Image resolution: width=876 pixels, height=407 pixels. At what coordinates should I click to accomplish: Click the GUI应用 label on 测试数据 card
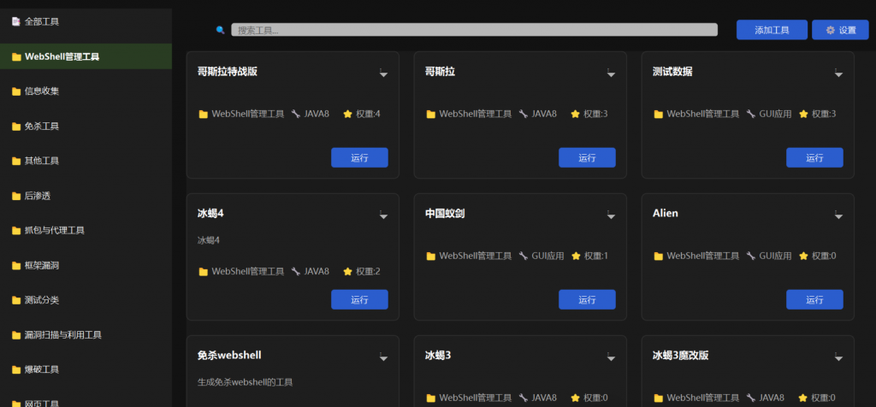[x=775, y=114]
